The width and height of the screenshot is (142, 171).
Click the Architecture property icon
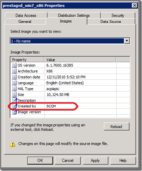(14, 71)
